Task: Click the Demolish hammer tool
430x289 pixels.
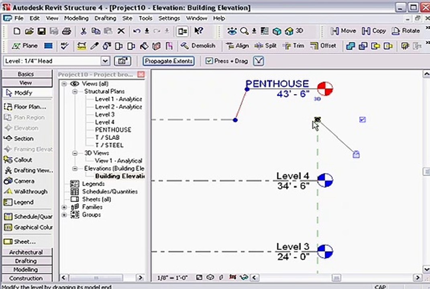Action: 198,46
